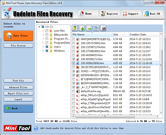Click the app icon in title bar
This screenshot has width=166, height=135.
(3, 3)
